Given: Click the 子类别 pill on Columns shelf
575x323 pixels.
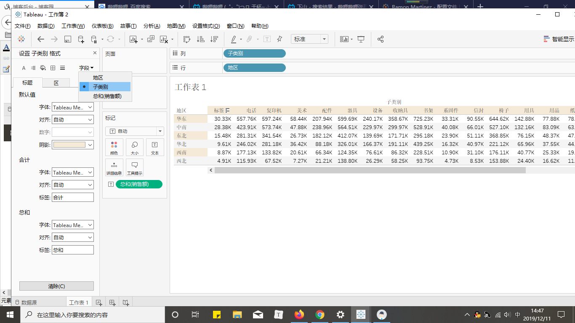Looking at the screenshot, I should (x=254, y=53).
